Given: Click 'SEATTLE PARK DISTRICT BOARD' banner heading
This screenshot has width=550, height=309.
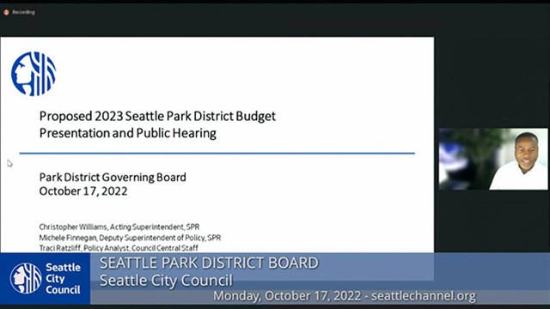Looking at the screenshot, I should click(209, 264).
